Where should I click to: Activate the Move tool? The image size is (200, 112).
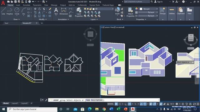[x=35, y=9]
